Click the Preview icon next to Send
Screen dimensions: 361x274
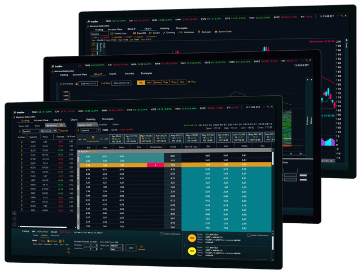[141, 247]
